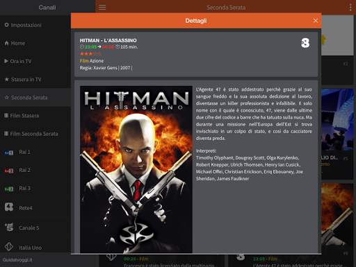
Task: Open the hamburger menu icon
Action: coord(102,8)
